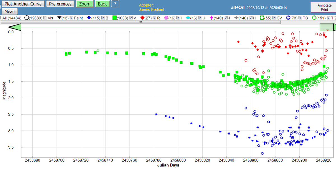Click the red diamond R-band legend symbol
The width and height of the screenshot is (336, 169).
click(142, 18)
